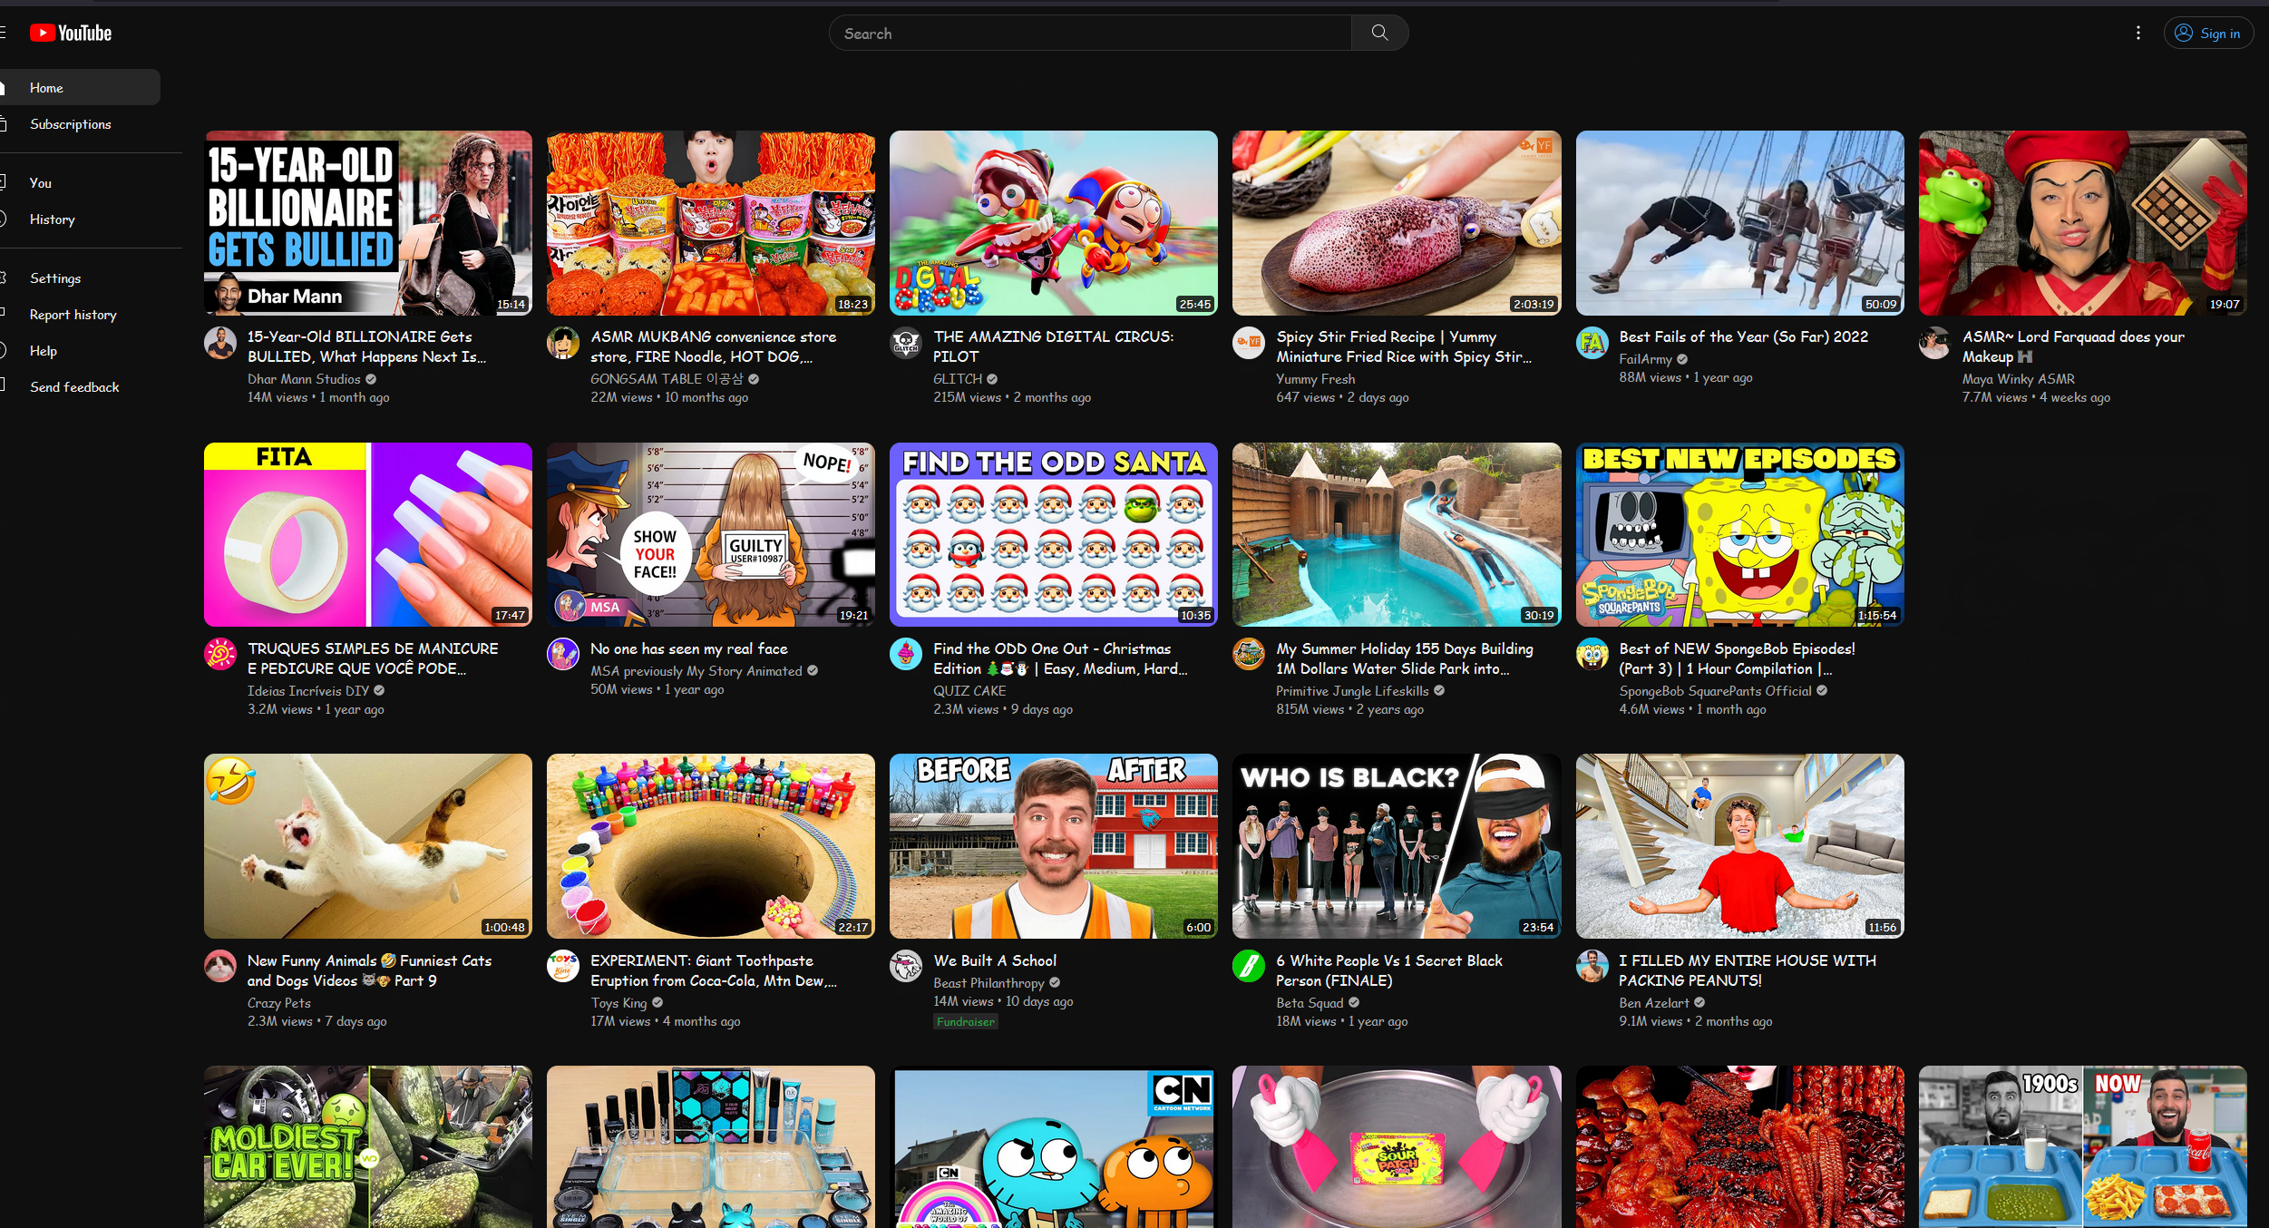
Task: Click the Beta Squad green channel avatar
Action: click(x=1249, y=967)
